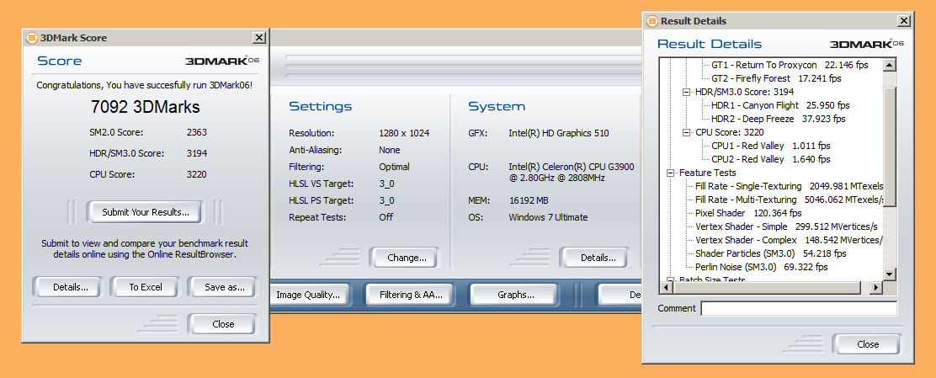Viewport: 936px width, 378px height.
Task: Open Image Quality... options
Action: tap(308, 295)
